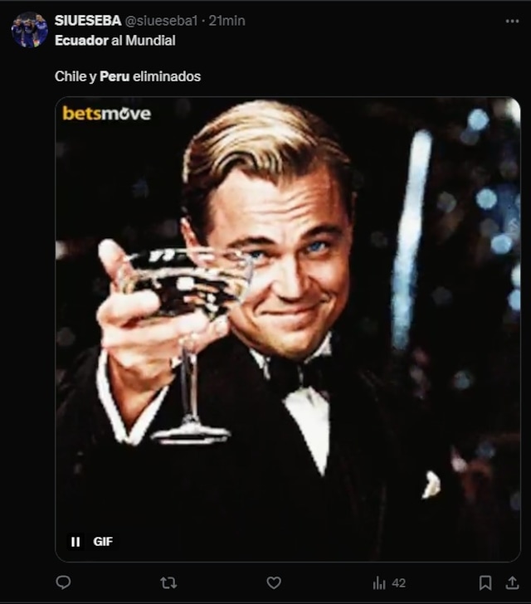Open SIUESEBA profile avatar
This screenshot has width=531, height=604.
[x=30, y=30]
